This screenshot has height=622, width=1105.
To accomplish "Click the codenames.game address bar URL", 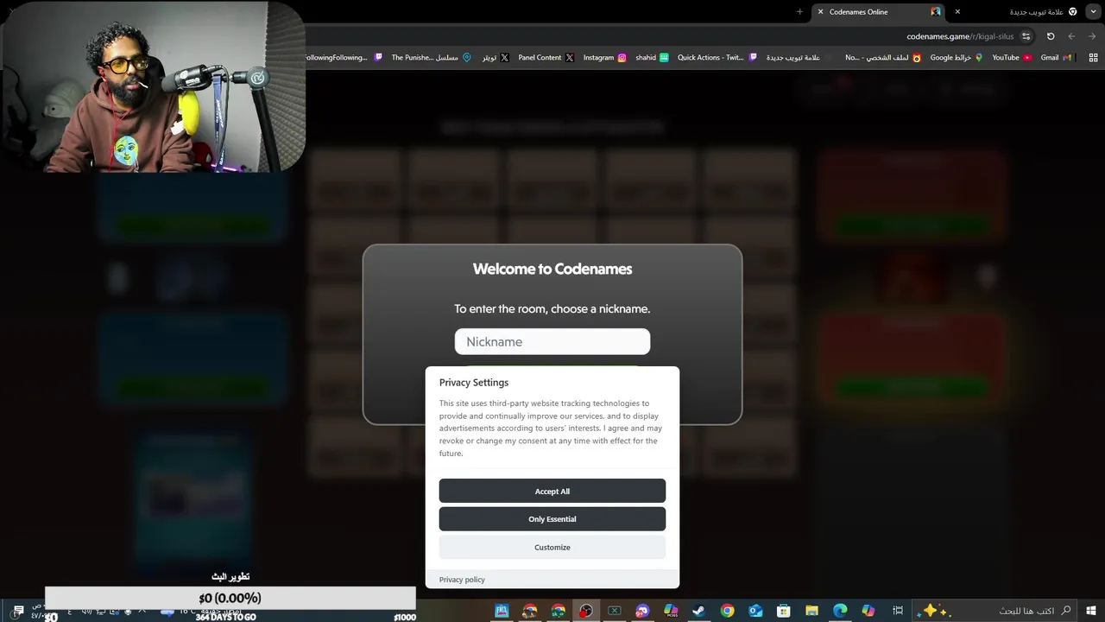I will coord(960,36).
